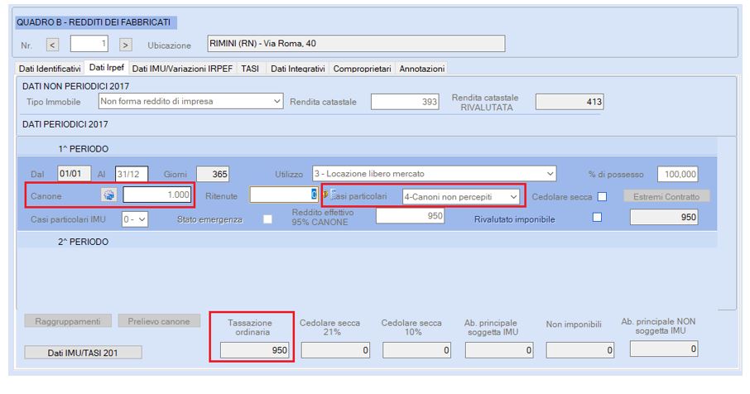The height and width of the screenshot is (394, 750).
Task: Open the Dati Integrativi tab
Action: (x=297, y=69)
